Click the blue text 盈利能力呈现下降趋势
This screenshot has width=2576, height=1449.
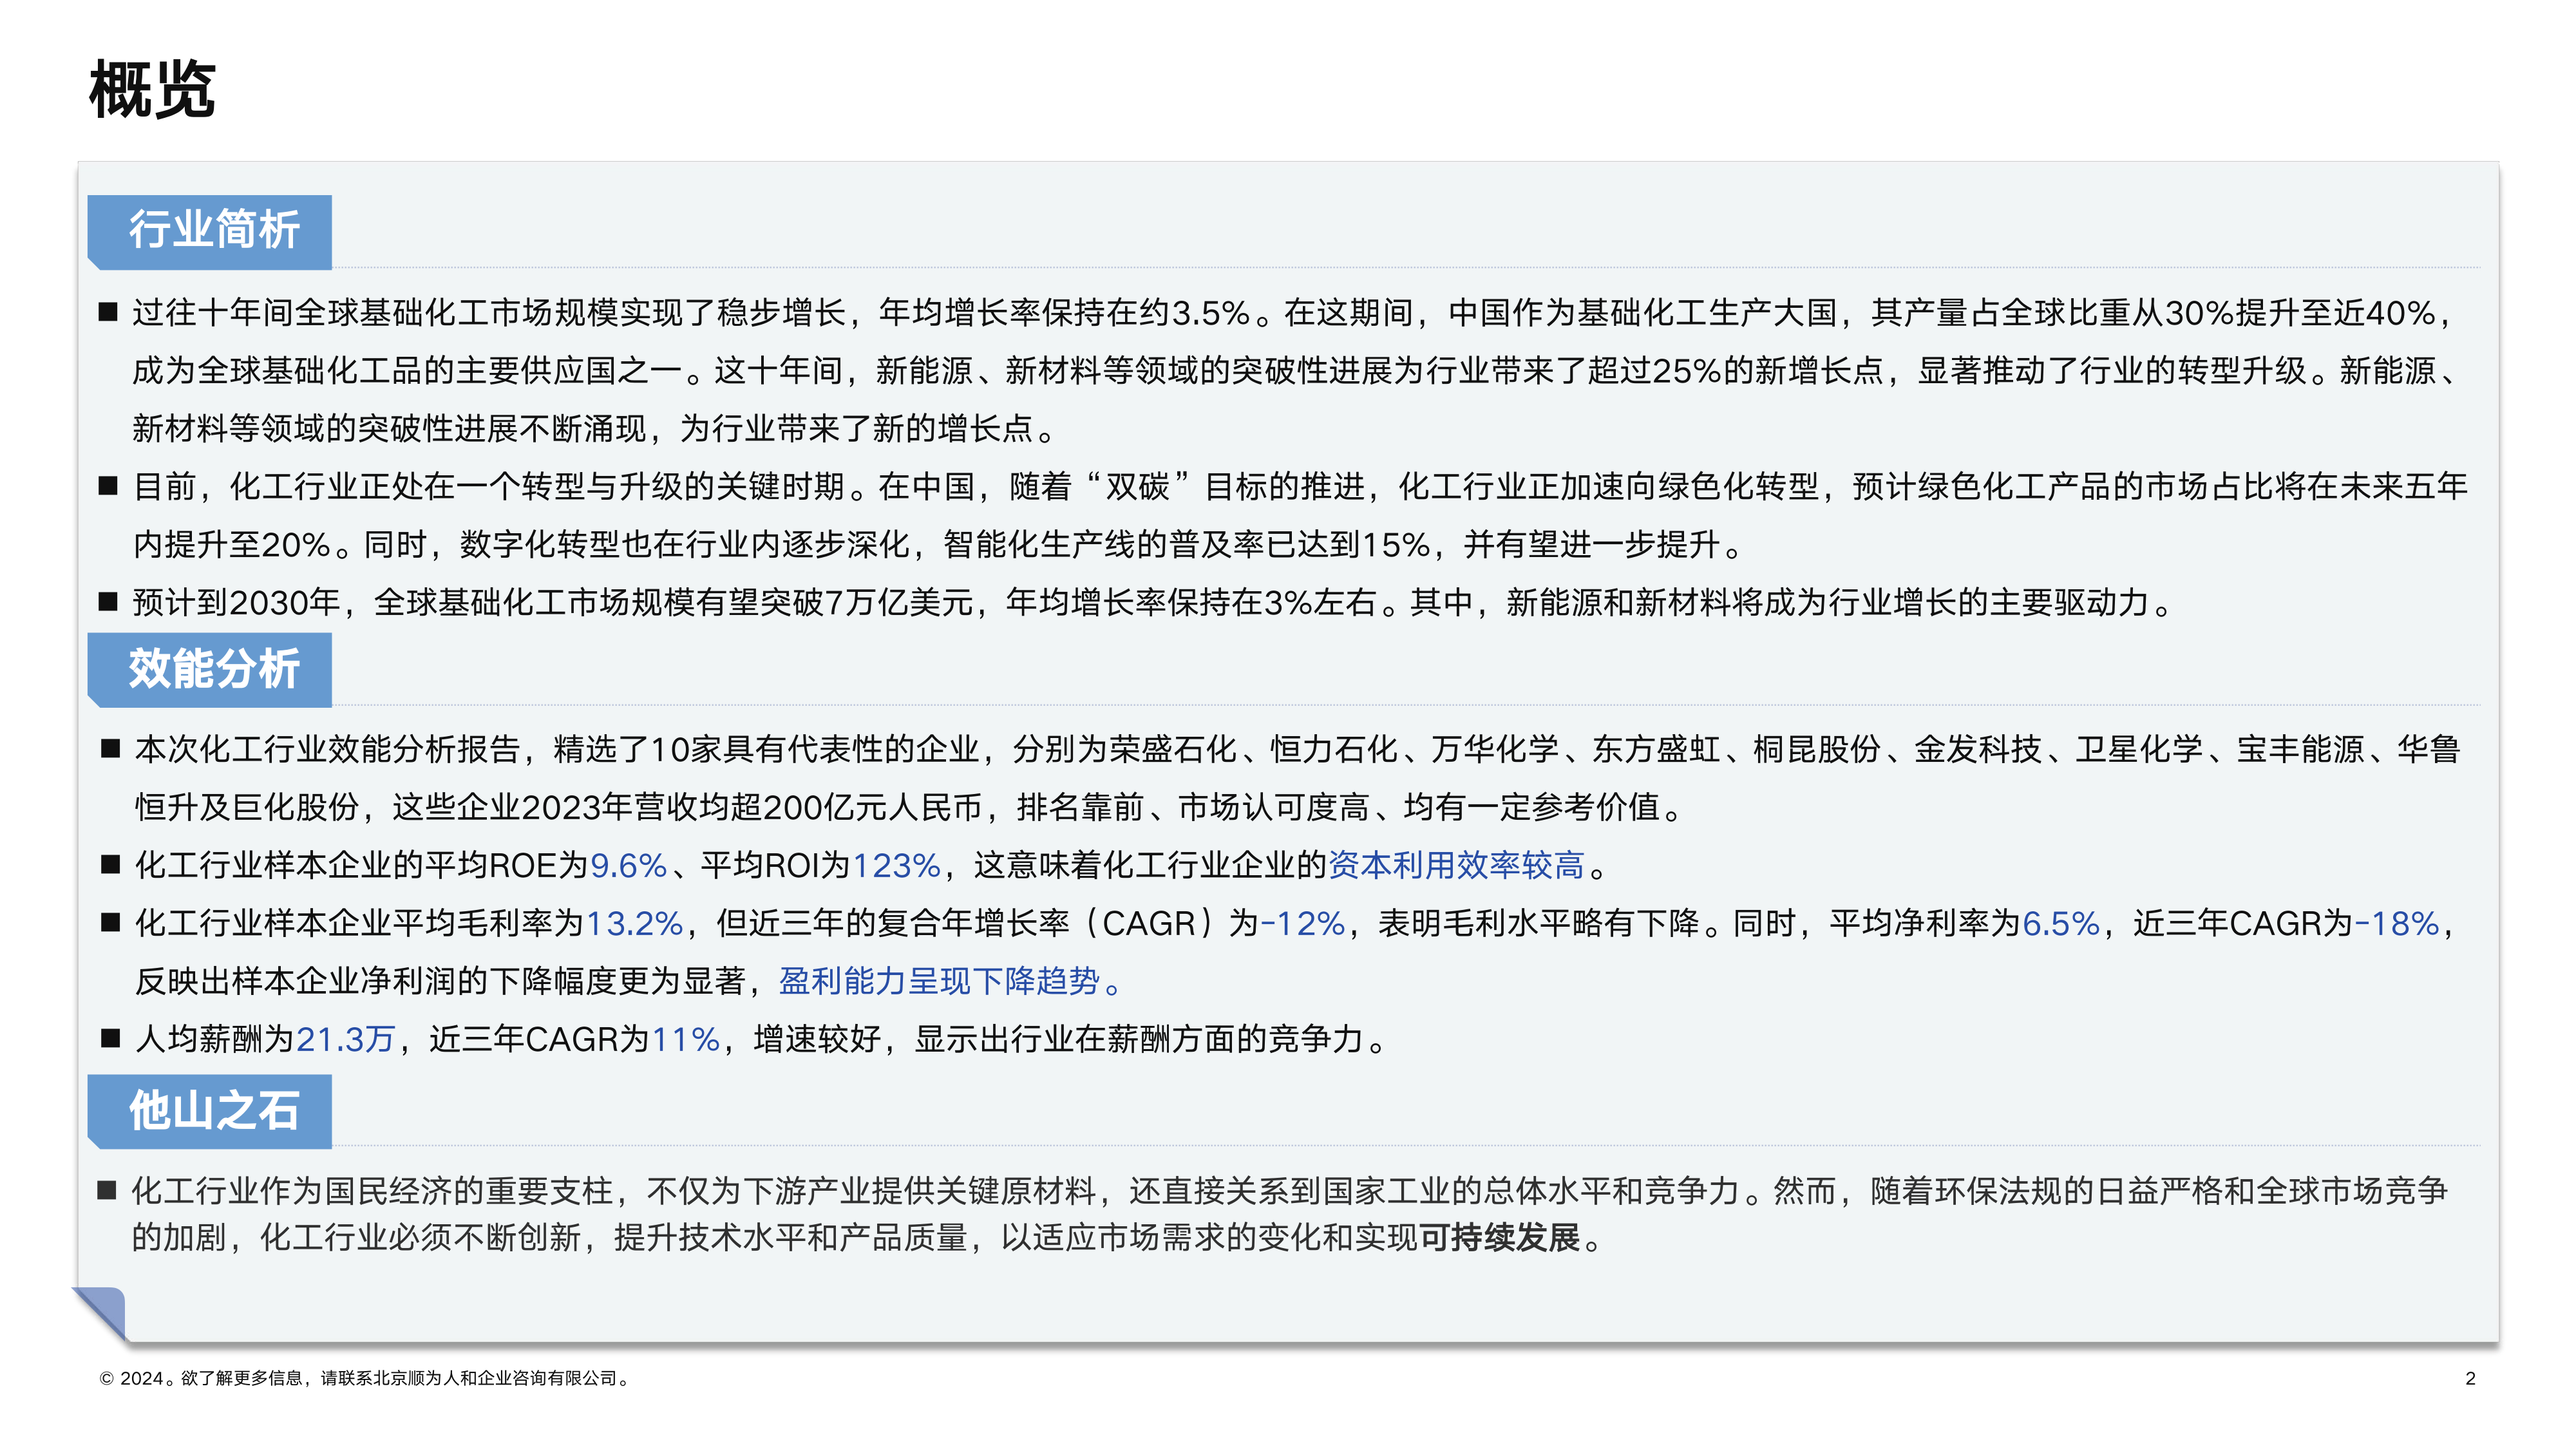click(x=940, y=981)
